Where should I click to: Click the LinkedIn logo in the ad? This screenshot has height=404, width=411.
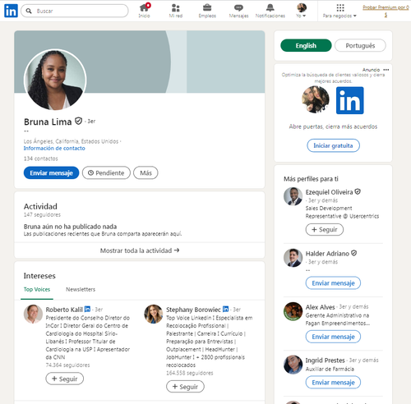tap(350, 100)
